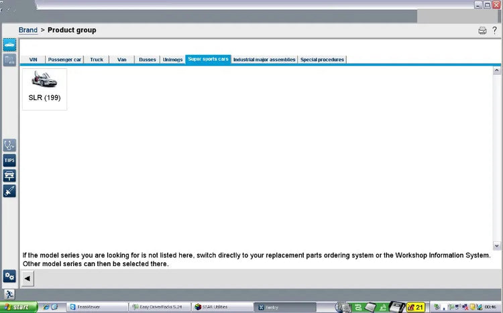The height and width of the screenshot is (313, 503).
Task: Open the Windows Start button
Action: [x=19, y=307]
